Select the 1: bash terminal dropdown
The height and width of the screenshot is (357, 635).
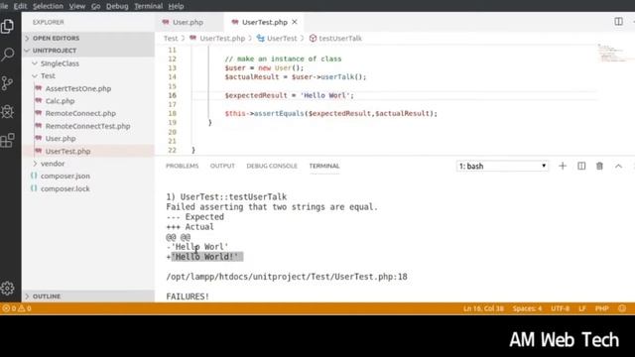click(503, 166)
